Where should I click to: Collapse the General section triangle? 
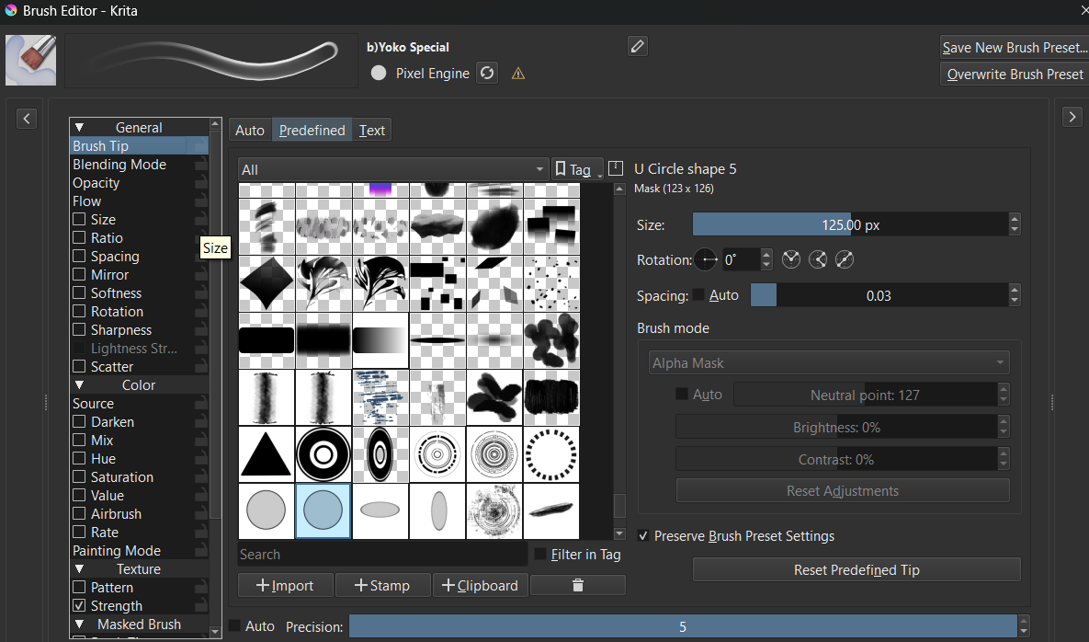pyautogui.click(x=80, y=128)
